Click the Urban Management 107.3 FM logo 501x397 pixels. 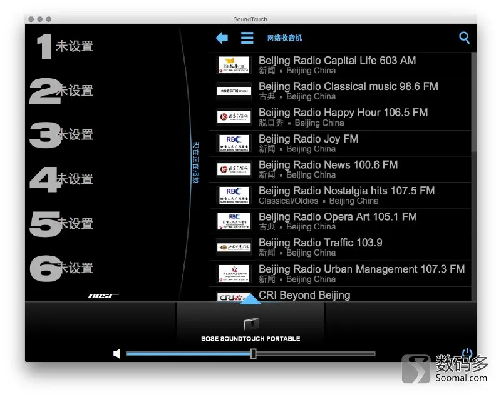click(234, 274)
